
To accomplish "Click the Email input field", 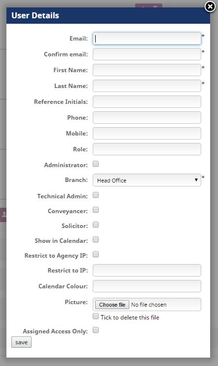I will [147, 38].
